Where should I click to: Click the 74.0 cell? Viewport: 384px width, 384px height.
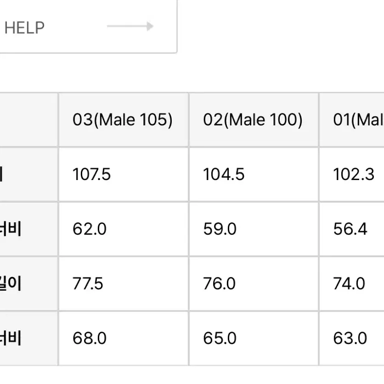pos(352,284)
